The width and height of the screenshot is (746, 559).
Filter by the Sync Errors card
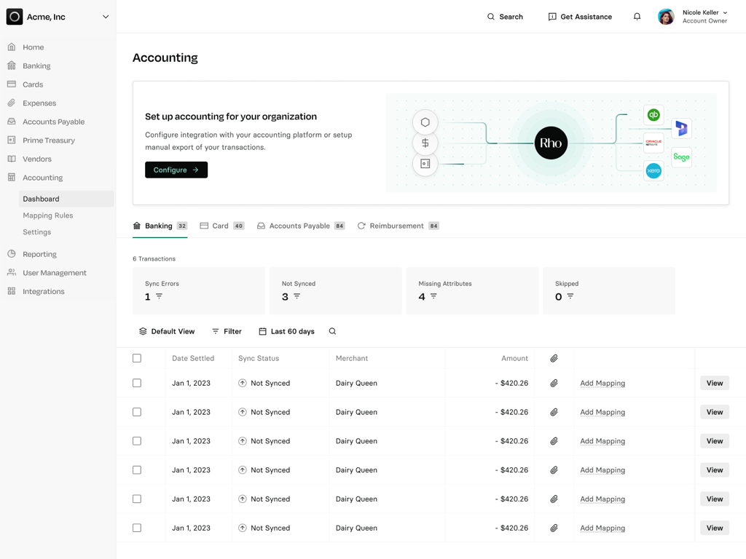[199, 290]
